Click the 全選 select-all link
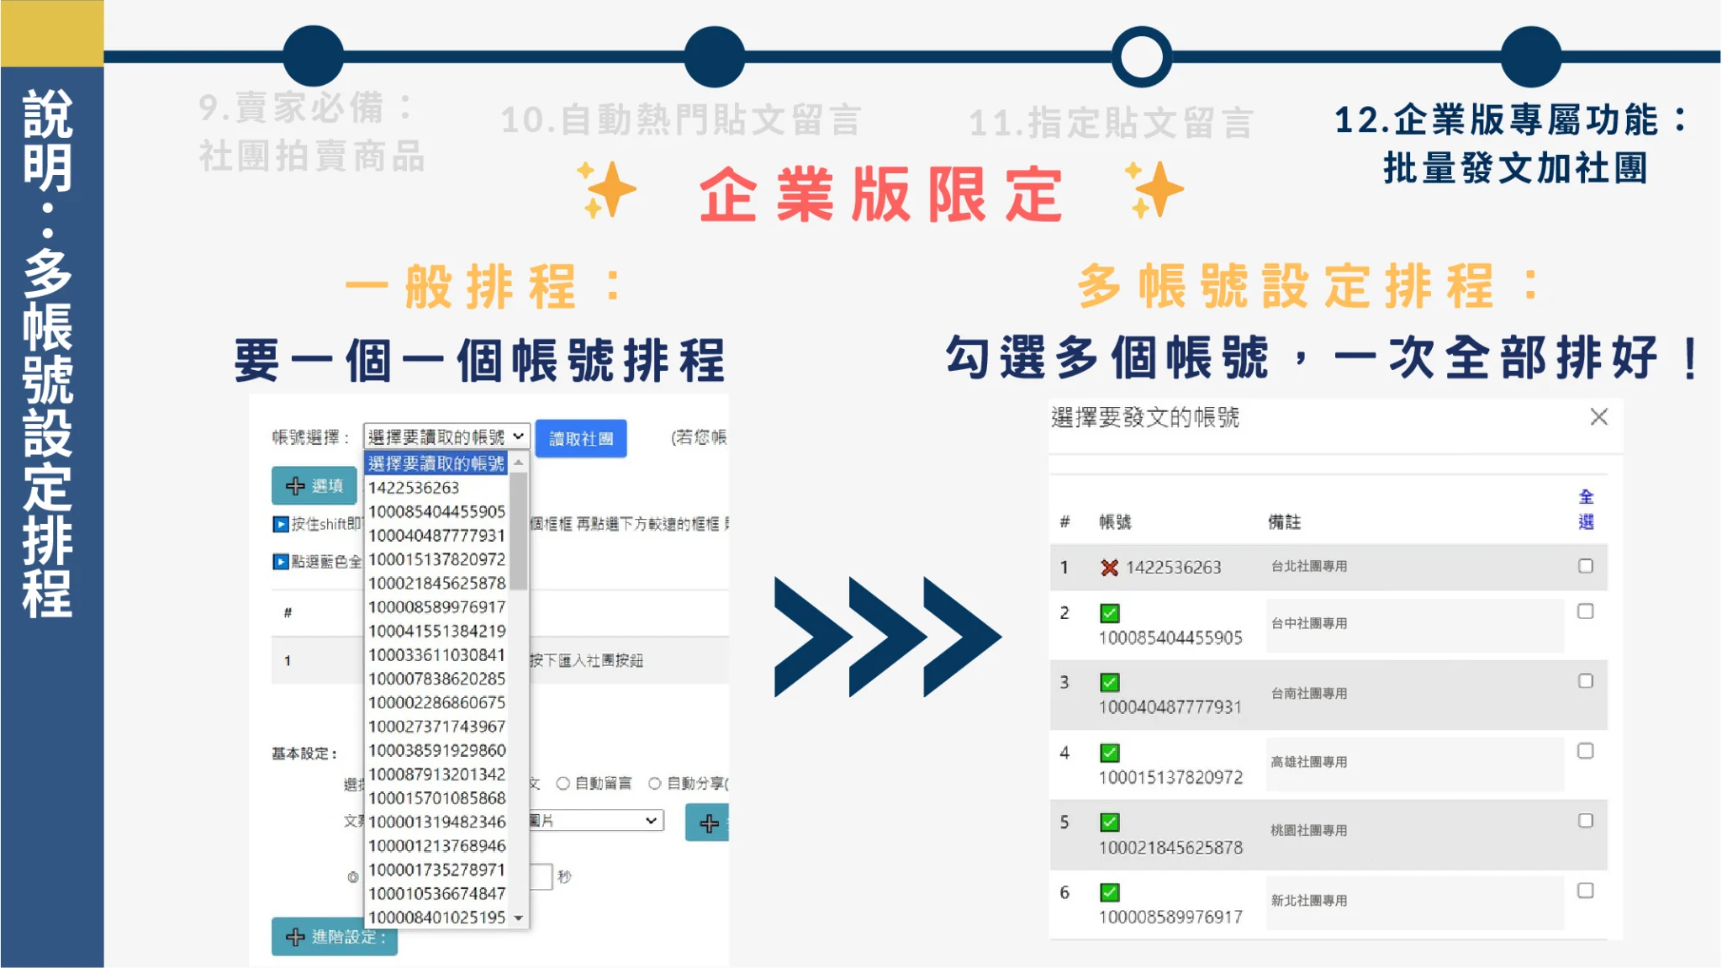 point(1586,509)
